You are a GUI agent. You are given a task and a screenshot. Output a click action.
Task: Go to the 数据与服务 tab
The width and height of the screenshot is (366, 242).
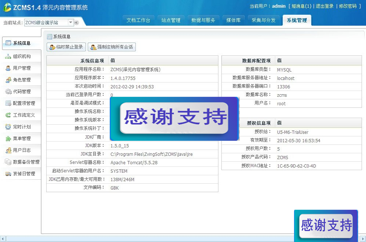[203, 20]
